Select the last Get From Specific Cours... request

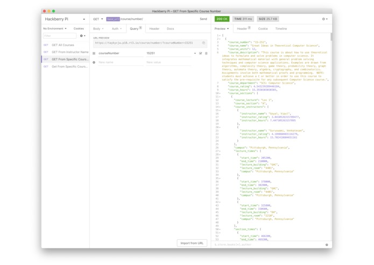pyautogui.click(x=65, y=67)
